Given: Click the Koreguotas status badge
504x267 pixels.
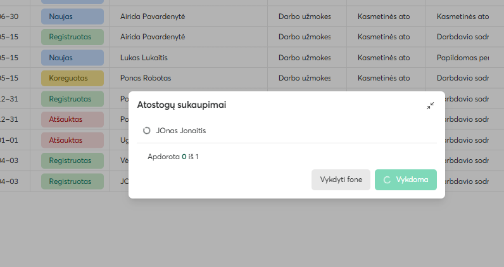Looking at the screenshot, I should click(x=72, y=78).
